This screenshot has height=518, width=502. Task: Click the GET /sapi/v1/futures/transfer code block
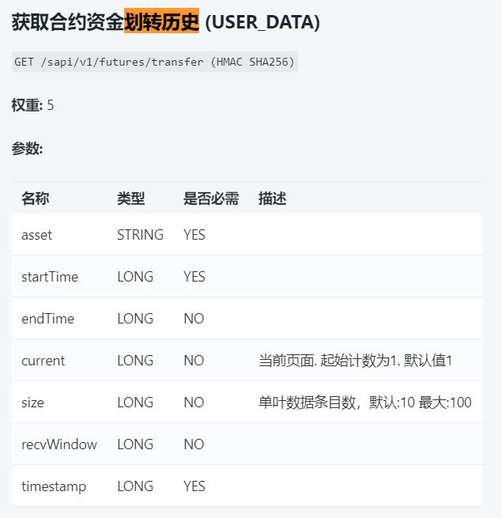tap(155, 62)
